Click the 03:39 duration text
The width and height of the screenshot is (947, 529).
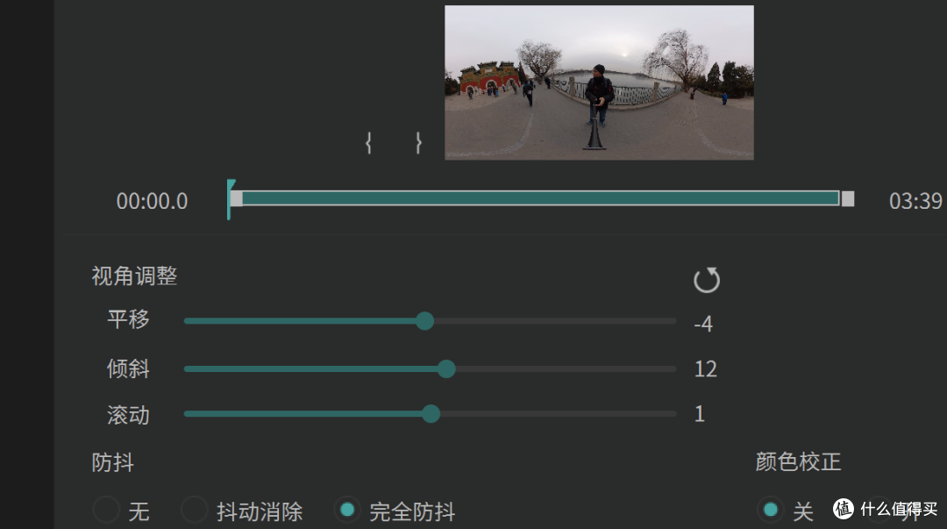pyautogui.click(x=915, y=201)
